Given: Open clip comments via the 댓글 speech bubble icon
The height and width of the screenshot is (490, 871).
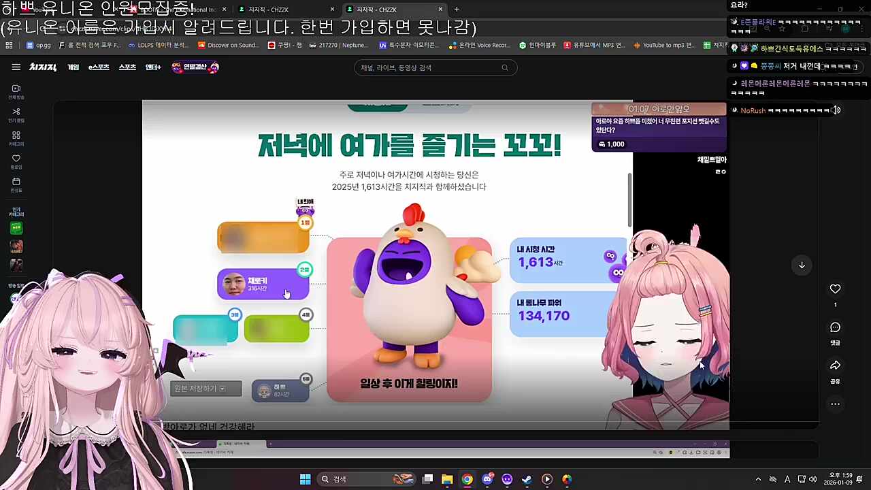Looking at the screenshot, I should click(835, 327).
